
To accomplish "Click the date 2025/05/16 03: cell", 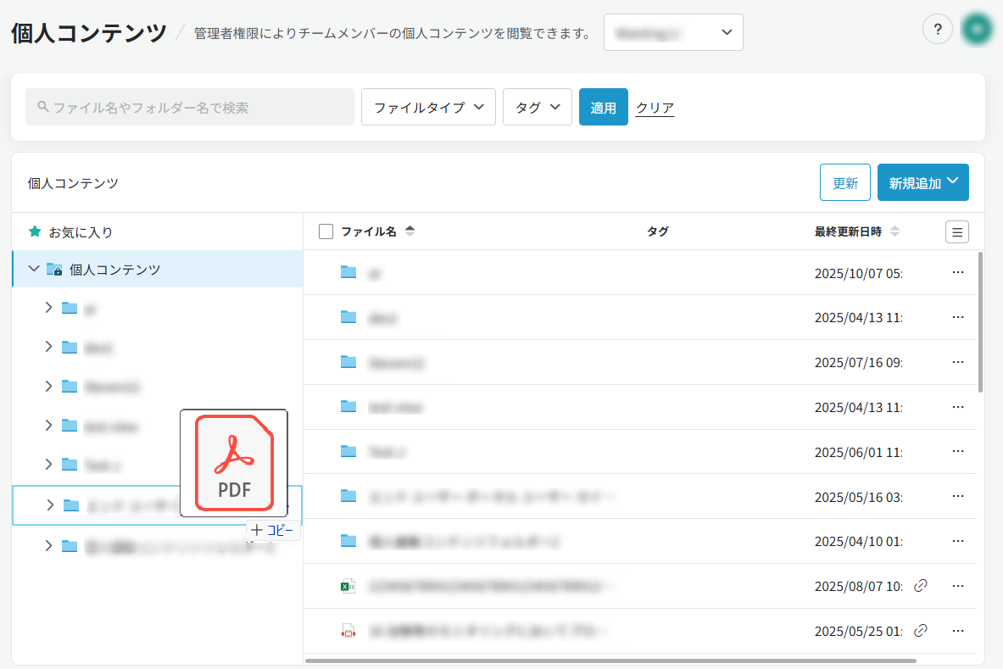I will pos(858,497).
